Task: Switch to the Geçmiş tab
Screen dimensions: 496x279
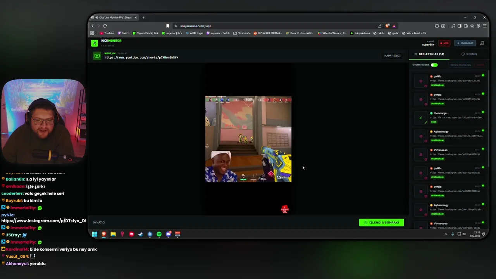Action: pos(469,54)
